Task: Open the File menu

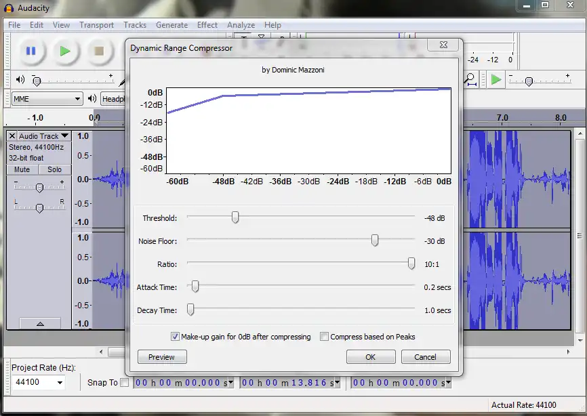Action: point(14,25)
